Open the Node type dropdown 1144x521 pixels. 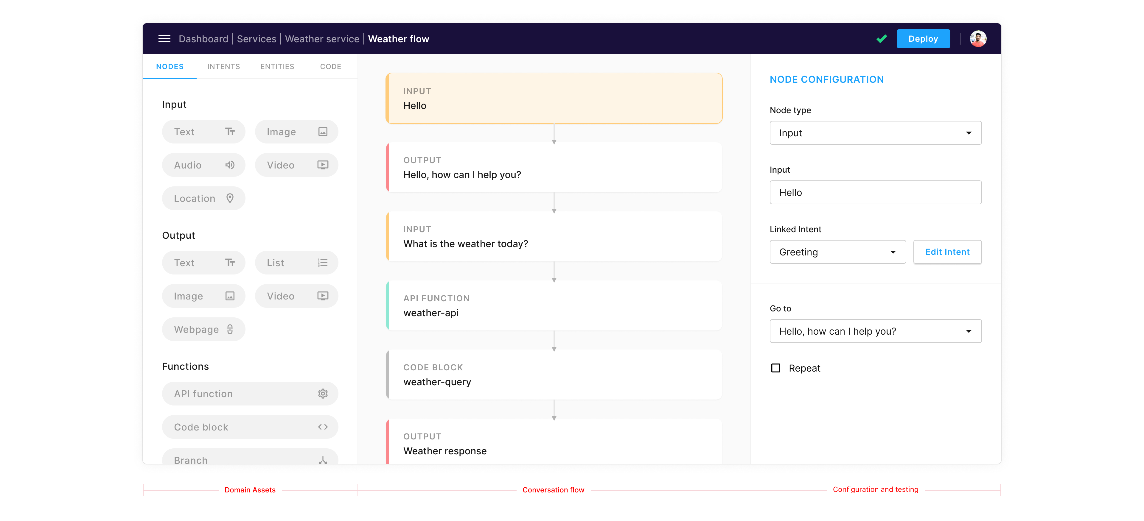pyautogui.click(x=875, y=133)
